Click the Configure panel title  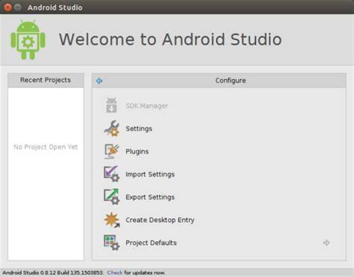coord(231,80)
